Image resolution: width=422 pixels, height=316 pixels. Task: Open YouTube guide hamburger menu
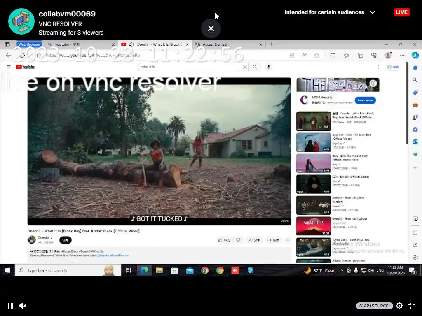coord(9,67)
